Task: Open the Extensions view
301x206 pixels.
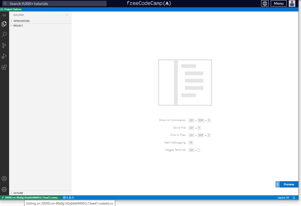Action: pos(4,67)
